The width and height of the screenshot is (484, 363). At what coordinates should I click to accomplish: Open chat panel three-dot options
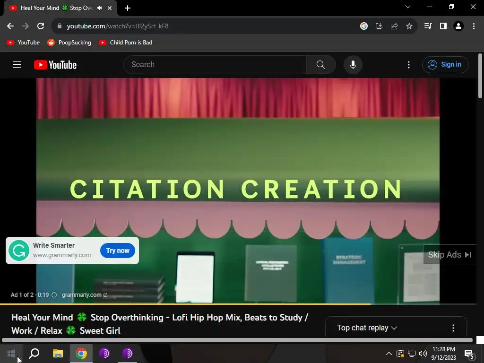453,328
